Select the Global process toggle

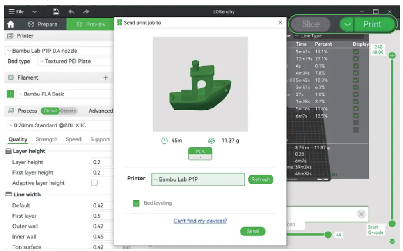(x=50, y=111)
